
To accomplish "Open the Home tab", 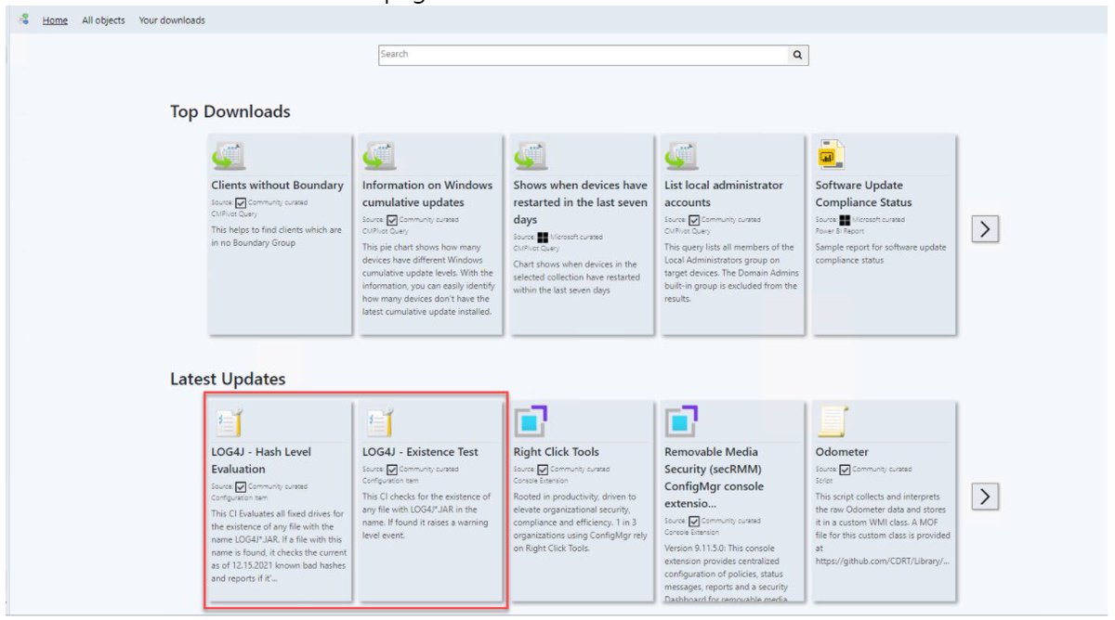I will coord(55,20).
